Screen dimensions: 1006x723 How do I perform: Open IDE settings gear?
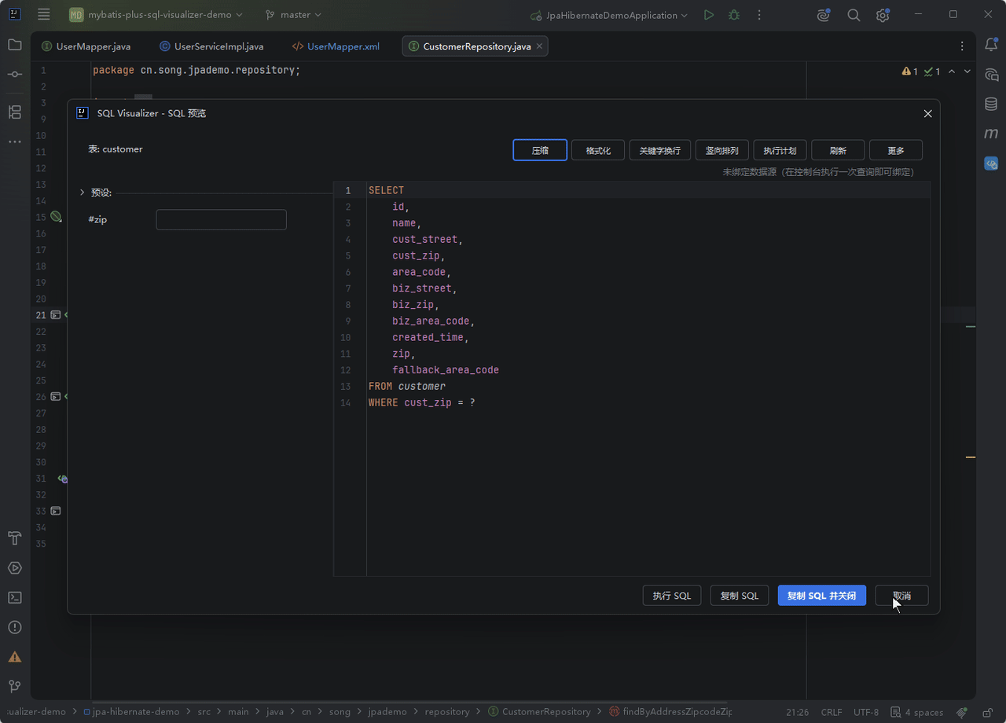click(883, 15)
